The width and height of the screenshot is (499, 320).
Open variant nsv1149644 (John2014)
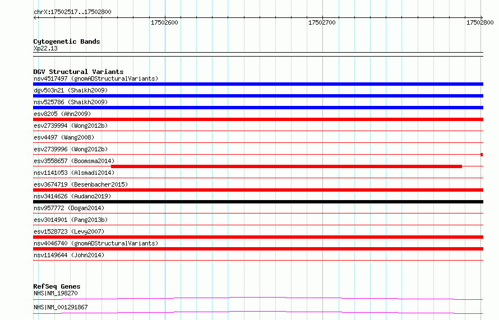69,255
